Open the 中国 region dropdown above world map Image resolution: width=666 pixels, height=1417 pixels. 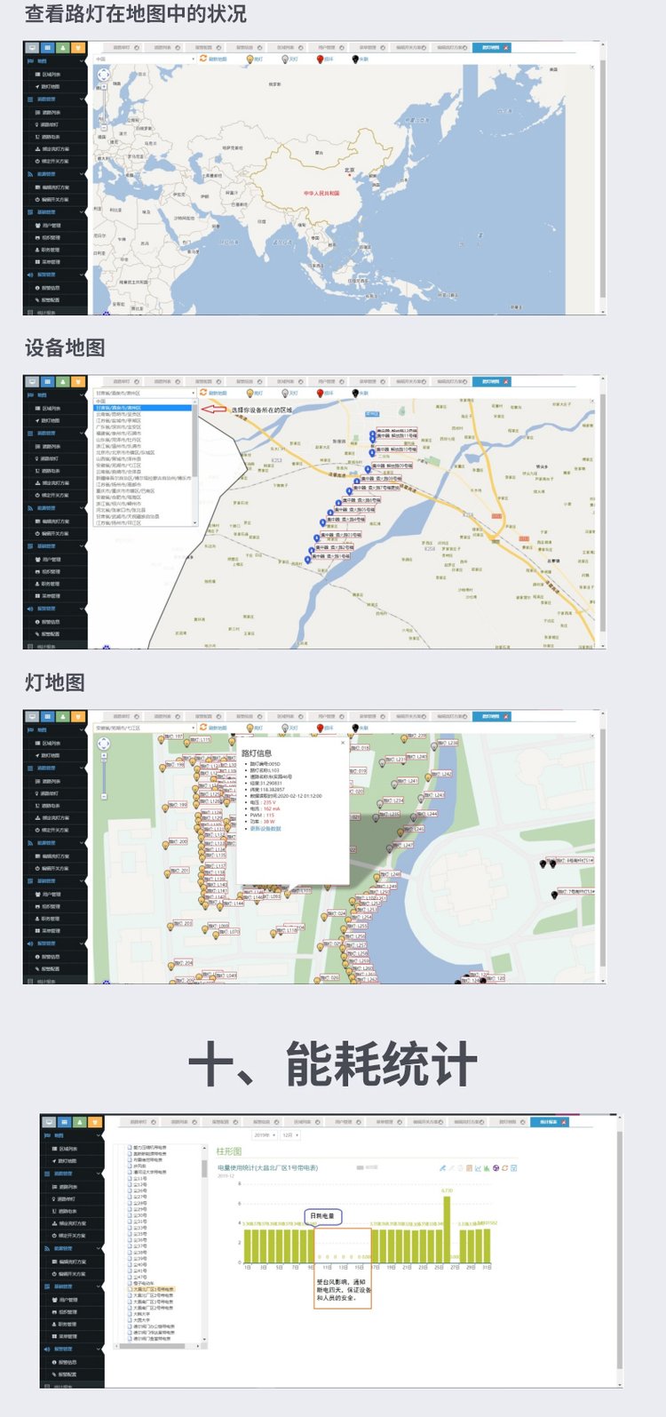145,59
